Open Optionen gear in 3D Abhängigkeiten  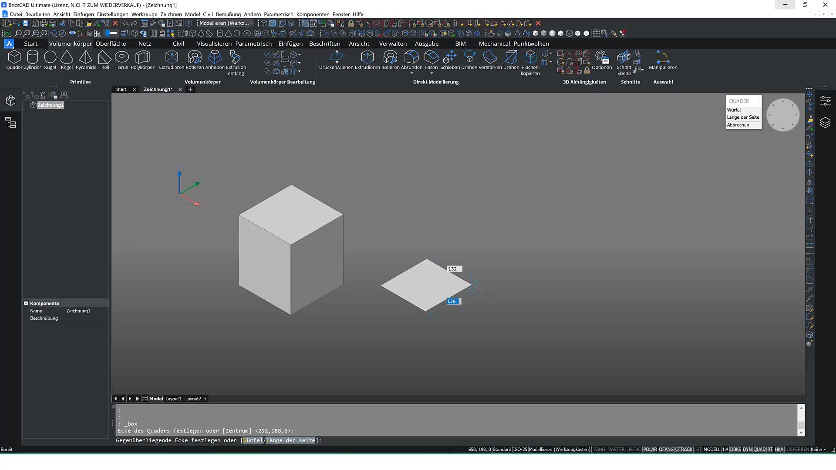pos(602,60)
